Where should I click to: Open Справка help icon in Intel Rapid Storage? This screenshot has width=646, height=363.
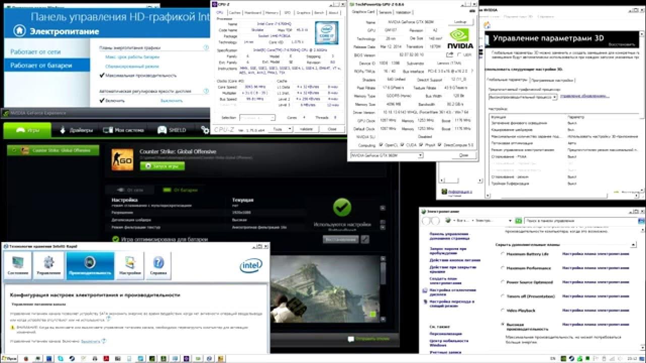click(158, 266)
